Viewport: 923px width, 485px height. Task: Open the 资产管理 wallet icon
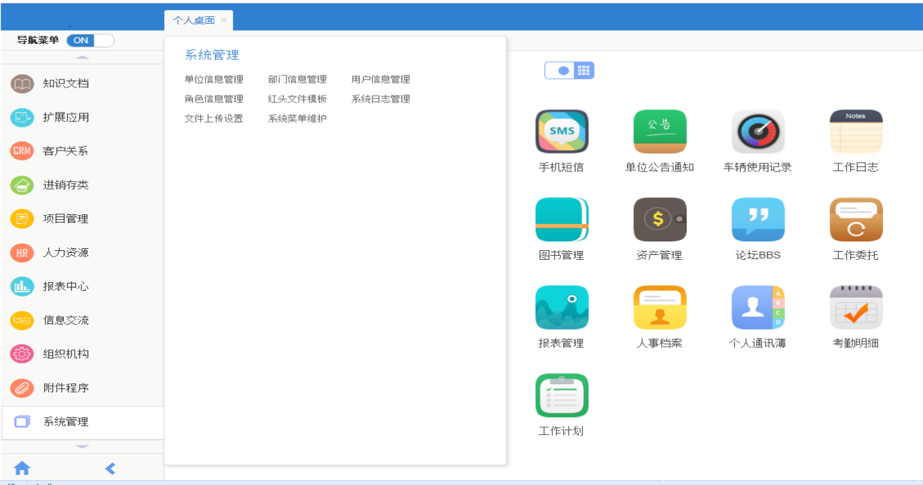[x=660, y=220]
